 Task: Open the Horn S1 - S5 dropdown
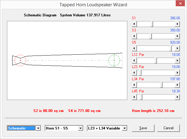[x=81, y=128]
